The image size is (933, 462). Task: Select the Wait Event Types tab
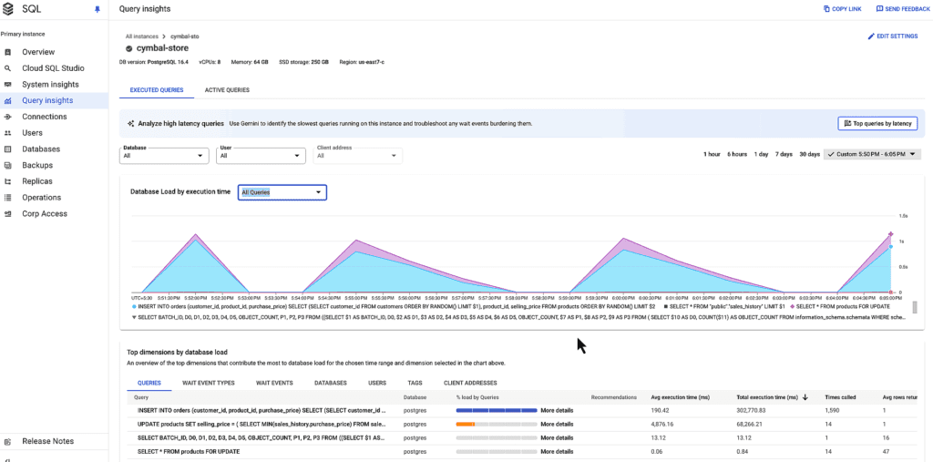(209, 383)
